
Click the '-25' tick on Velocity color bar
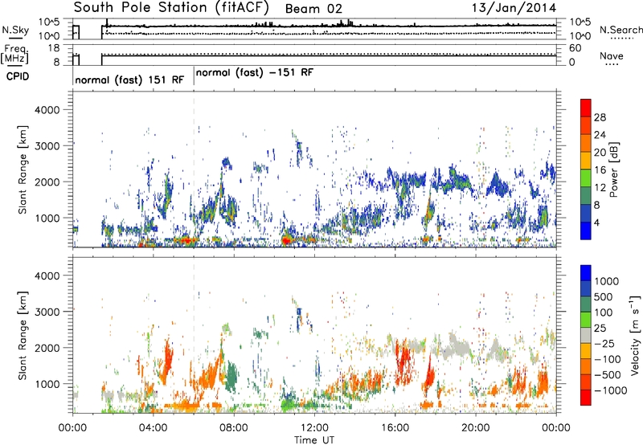coord(604,343)
